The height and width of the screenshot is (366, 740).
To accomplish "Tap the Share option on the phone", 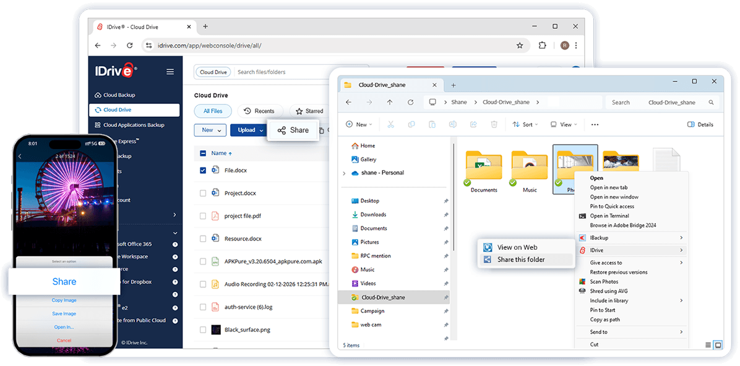I will [64, 281].
